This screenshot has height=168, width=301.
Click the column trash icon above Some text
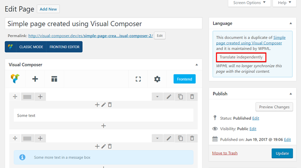pos(110,105)
